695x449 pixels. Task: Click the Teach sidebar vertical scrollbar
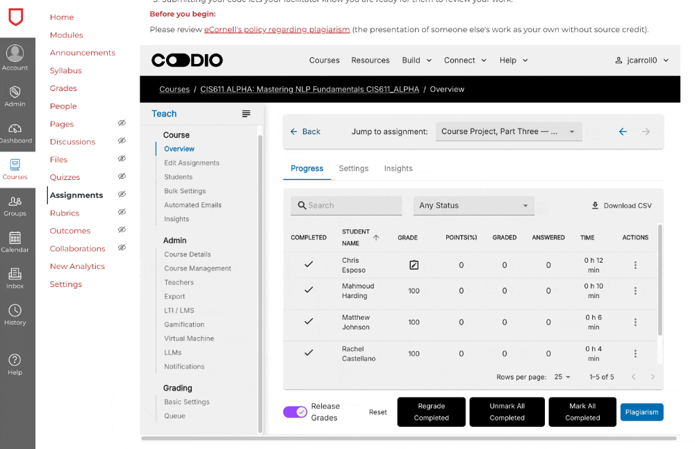tap(260, 284)
